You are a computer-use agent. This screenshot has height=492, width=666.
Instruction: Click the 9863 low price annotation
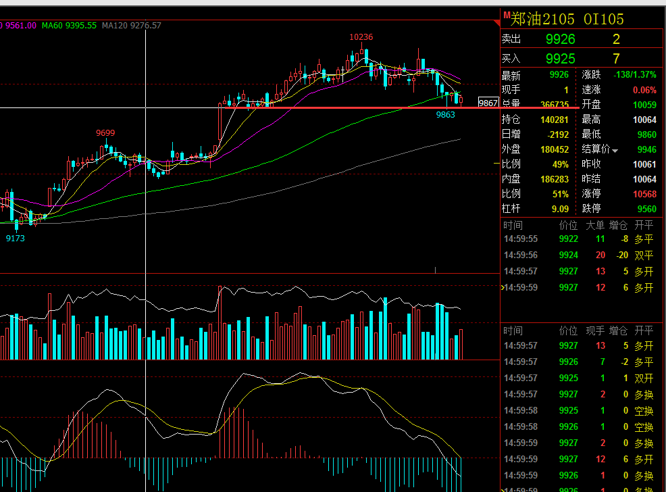[446, 115]
